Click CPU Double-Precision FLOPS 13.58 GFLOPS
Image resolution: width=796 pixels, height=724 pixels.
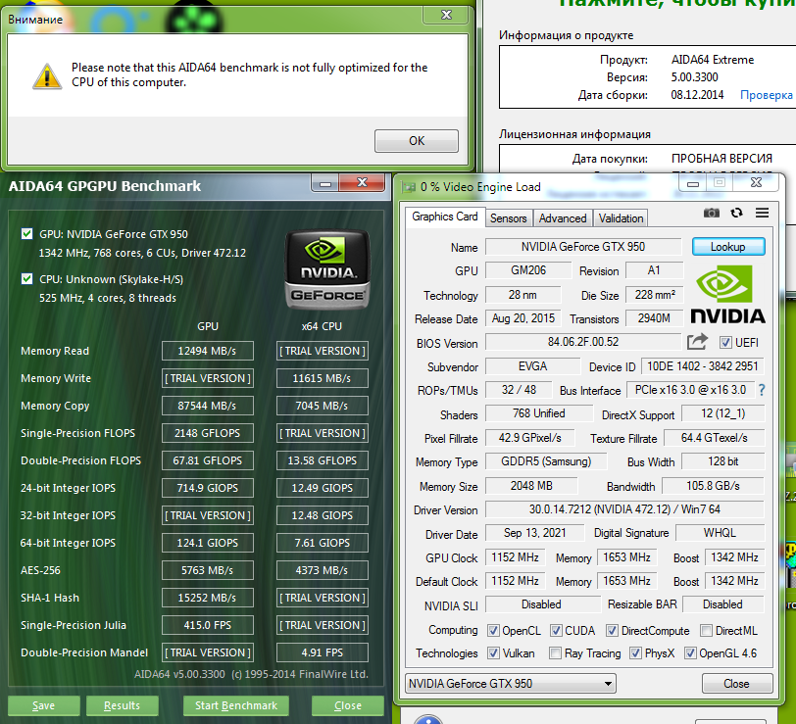(322, 460)
